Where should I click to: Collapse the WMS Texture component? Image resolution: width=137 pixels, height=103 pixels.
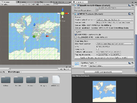coord(73,14)
